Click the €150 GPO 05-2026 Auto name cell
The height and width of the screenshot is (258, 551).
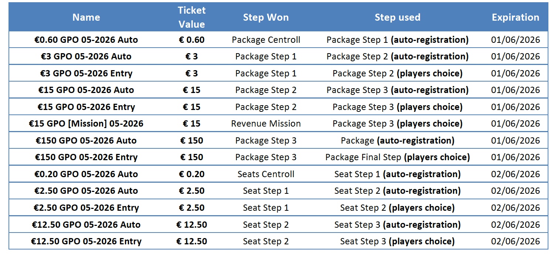pos(86,141)
